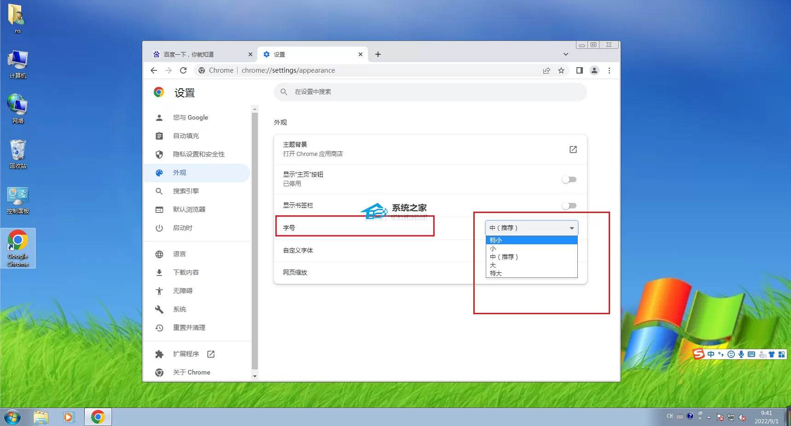Select 特小 in the font size list
This screenshot has height=426, width=791.
pyautogui.click(x=531, y=240)
